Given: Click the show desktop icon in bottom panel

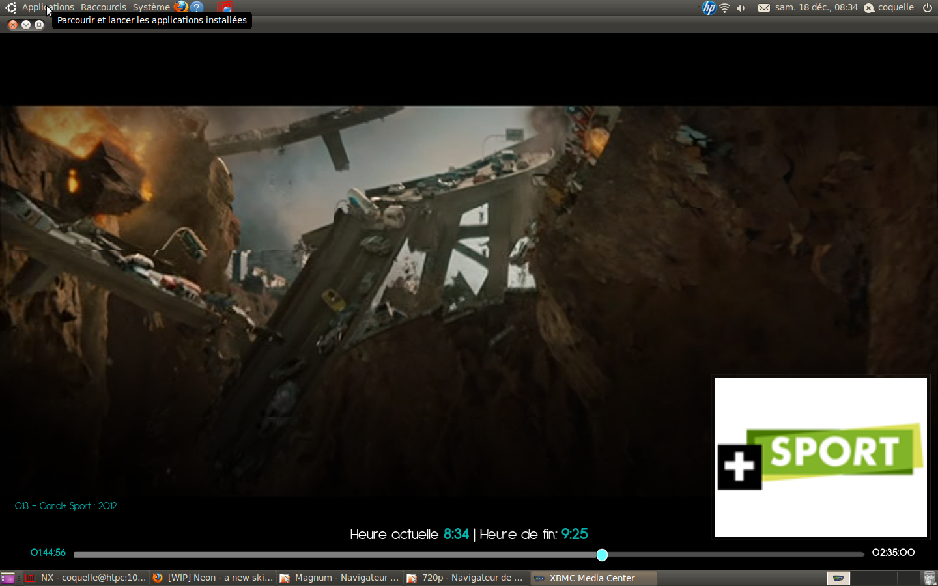Looking at the screenshot, I should [x=8, y=578].
